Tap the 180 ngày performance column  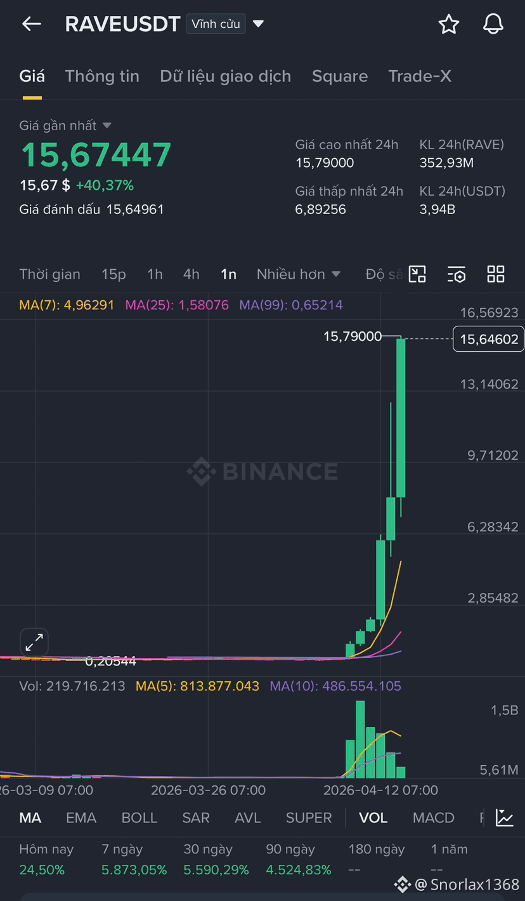click(377, 859)
